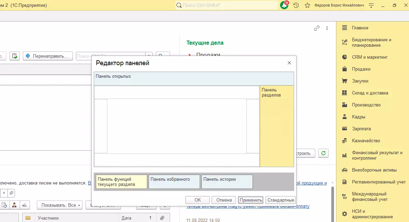Image resolution: width=409 pixels, height=222 pixels.
Task: Open the notifications bell with badge 9
Action: click(x=284, y=5)
